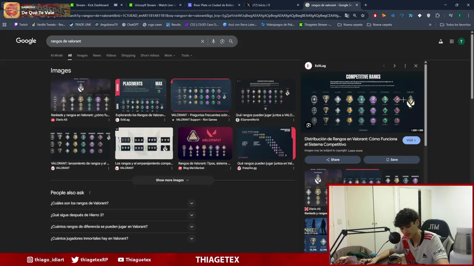Switch to Images search tab
The image size is (474, 266).
click(x=82, y=55)
